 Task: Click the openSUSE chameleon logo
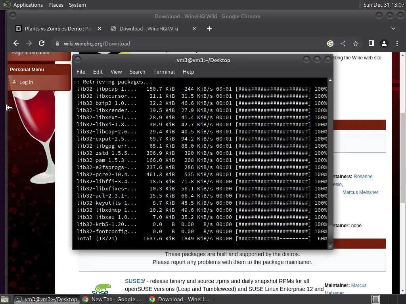[103, 289]
